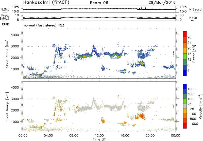Click Slant Range [km] label of power panel
Image resolution: width=203 pixels, height=141 pixels.
coord(7,54)
